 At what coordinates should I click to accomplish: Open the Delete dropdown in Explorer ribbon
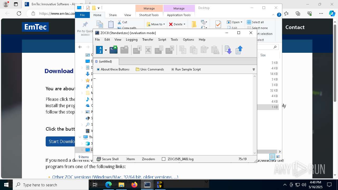pyautogui.click(x=177, y=24)
